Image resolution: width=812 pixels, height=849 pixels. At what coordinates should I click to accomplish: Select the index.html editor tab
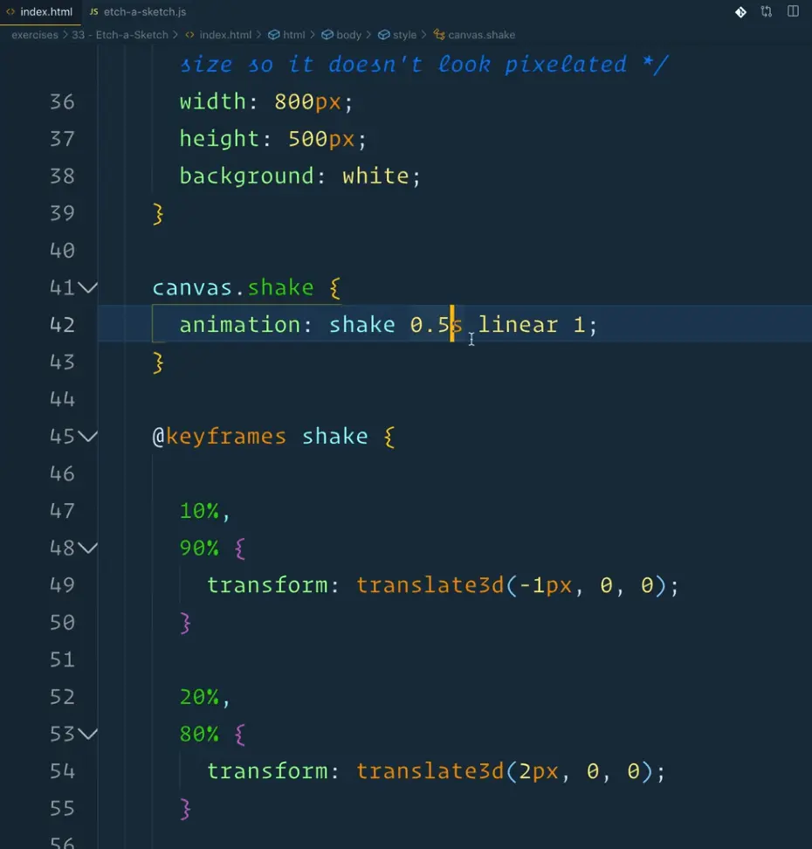46,12
